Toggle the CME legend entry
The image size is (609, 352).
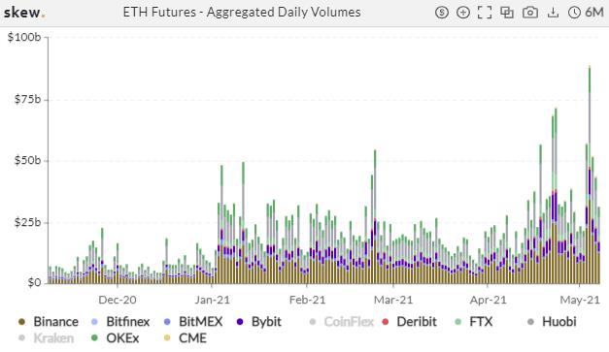(186, 338)
